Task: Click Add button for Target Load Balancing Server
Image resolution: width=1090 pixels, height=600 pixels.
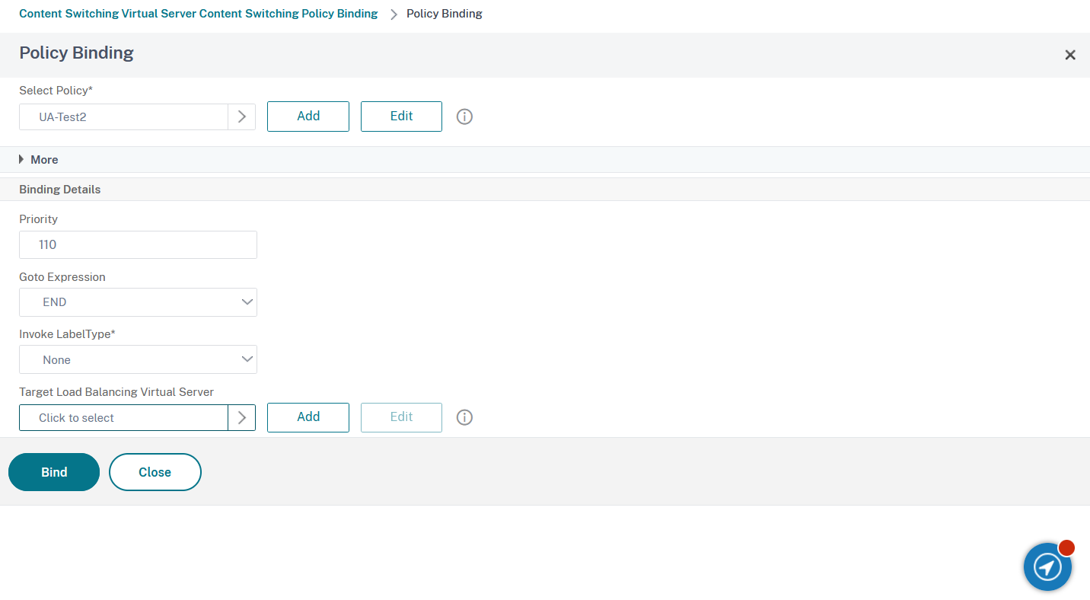Action: [308, 417]
